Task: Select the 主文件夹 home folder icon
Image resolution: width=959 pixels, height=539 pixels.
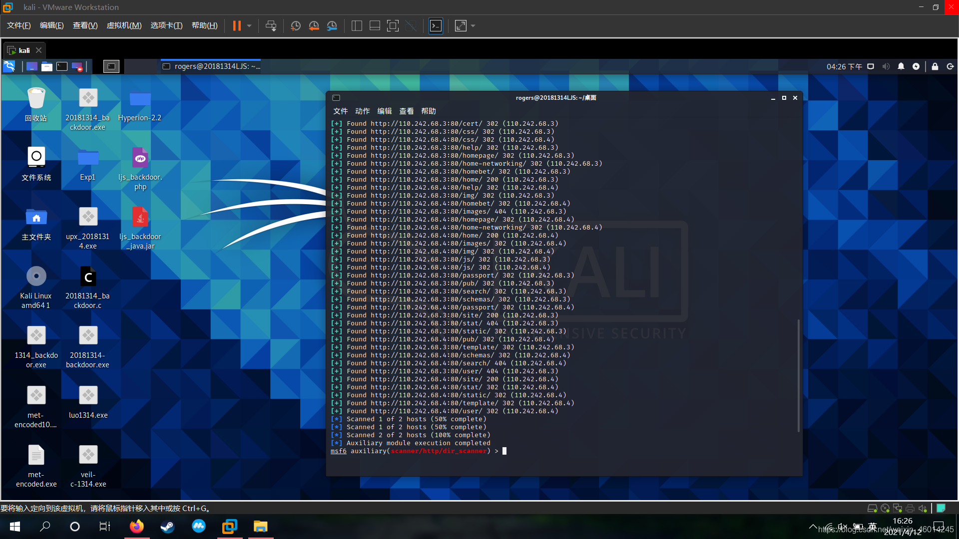Action: pyautogui.click(x=36, y=224)
